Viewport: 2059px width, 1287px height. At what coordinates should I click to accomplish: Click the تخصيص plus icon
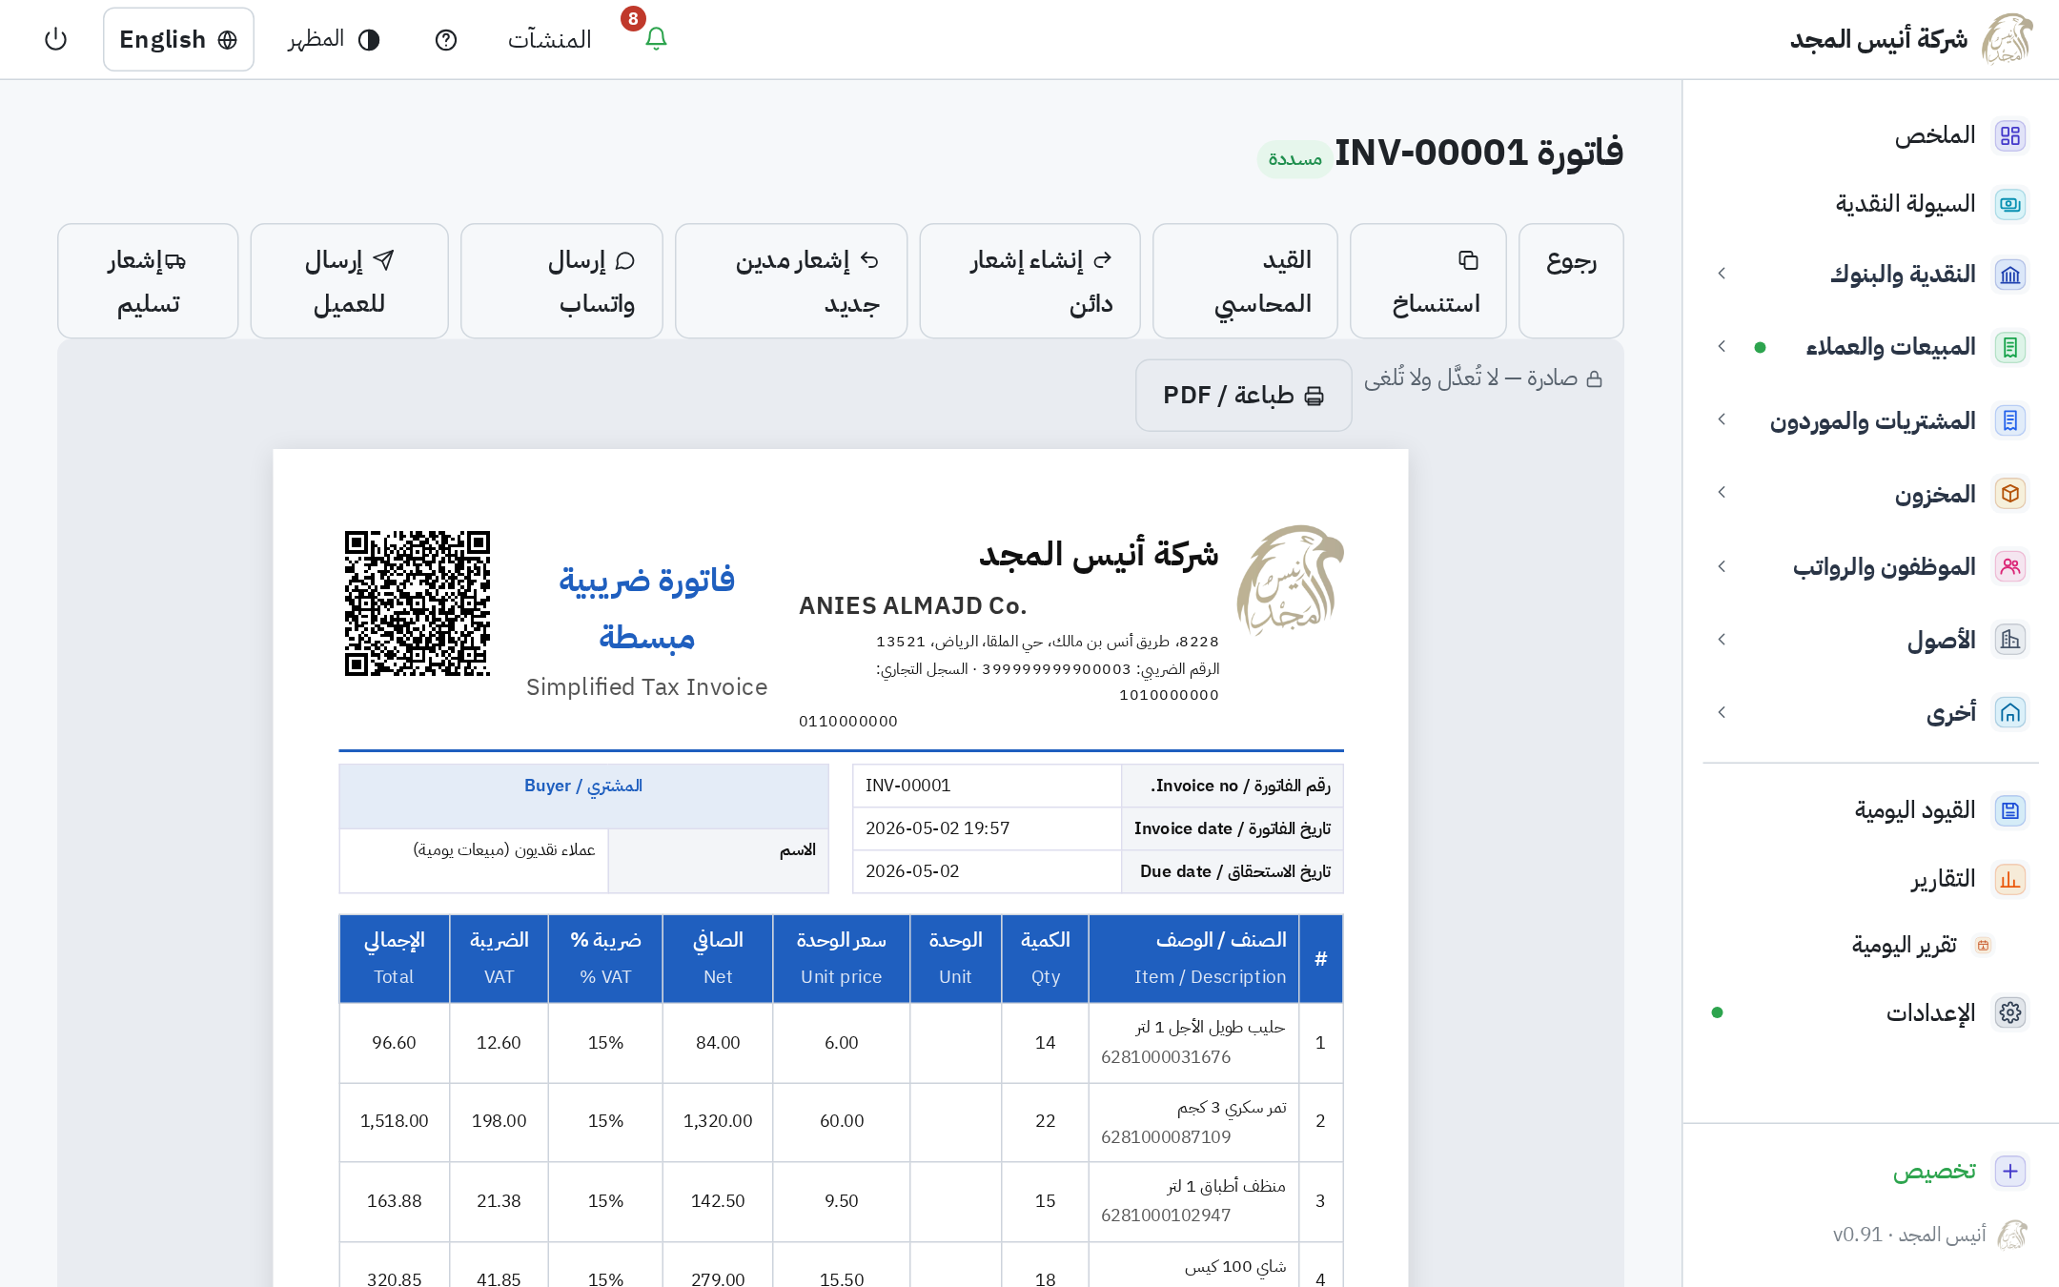(x=2010, y=1171)
